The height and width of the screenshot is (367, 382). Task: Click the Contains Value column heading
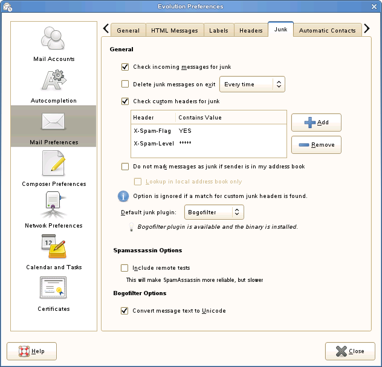tap(231, 118)
